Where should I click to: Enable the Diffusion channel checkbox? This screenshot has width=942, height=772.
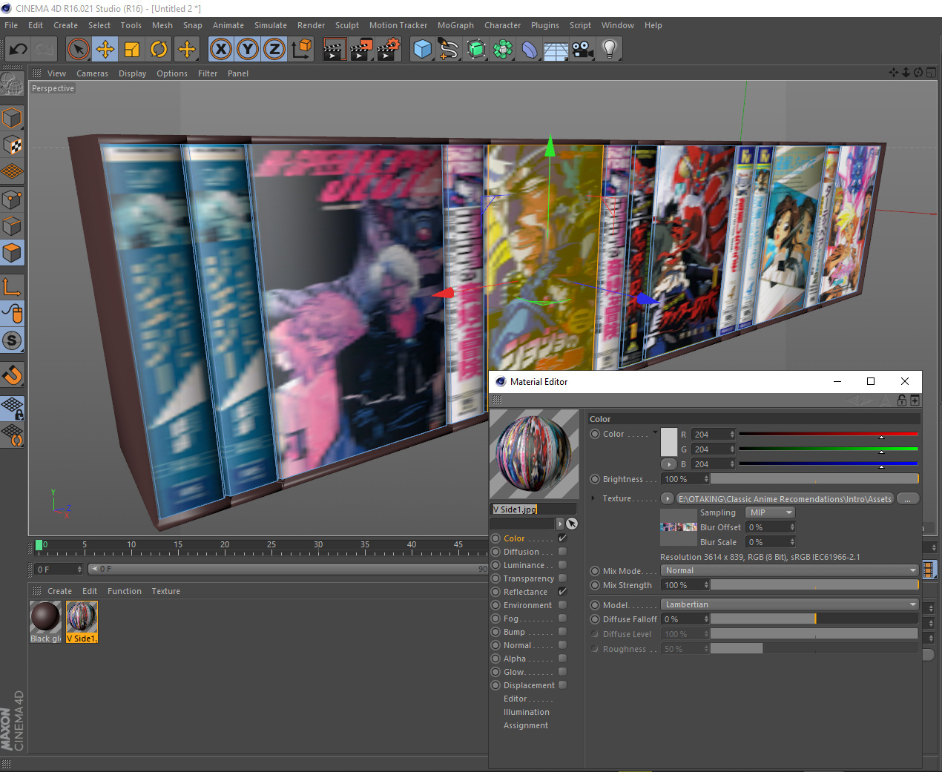pos(562,552)
